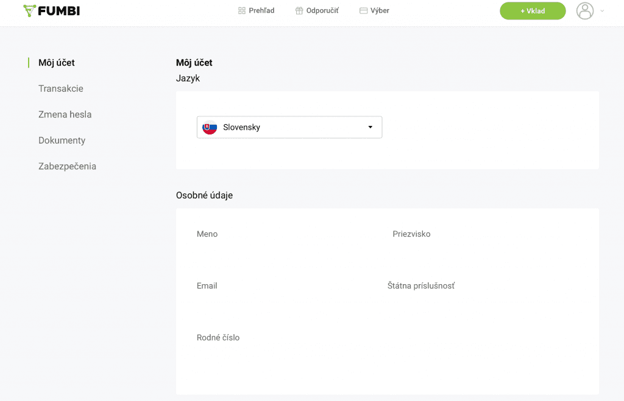Viewport: 624px width, 401px height.
Task: Click the Prehľad grid icon
Action: point(242,10)
